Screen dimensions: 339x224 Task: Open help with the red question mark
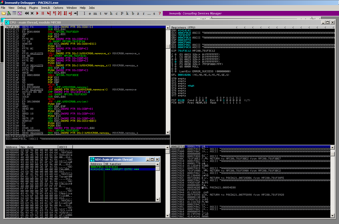[160, 13]
